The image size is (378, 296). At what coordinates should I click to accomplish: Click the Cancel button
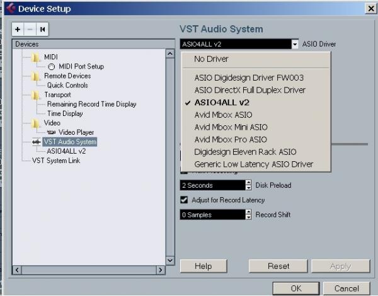[x=346, y=288]
